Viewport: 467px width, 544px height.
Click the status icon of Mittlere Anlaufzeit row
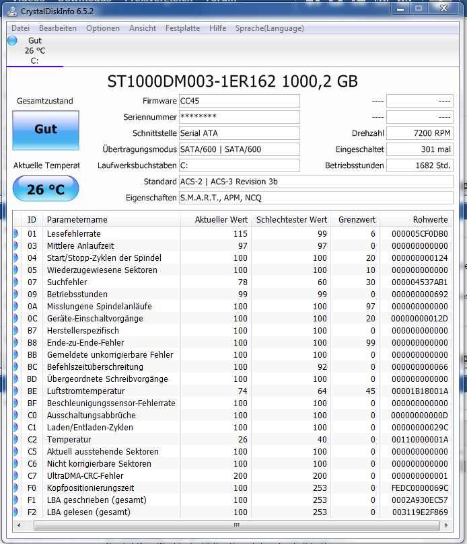click(15, 246)
